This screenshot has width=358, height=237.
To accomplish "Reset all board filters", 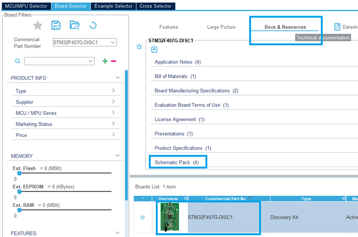I will coord(93,25).
